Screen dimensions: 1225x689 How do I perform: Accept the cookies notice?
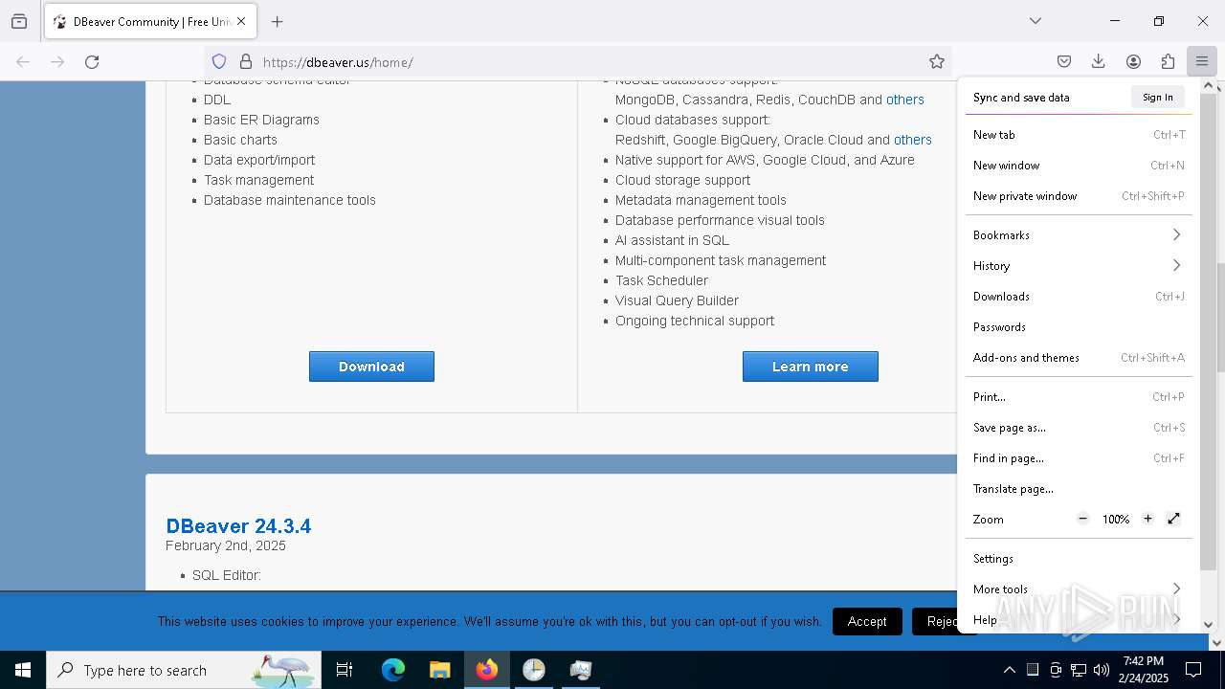tap(867, 621)
